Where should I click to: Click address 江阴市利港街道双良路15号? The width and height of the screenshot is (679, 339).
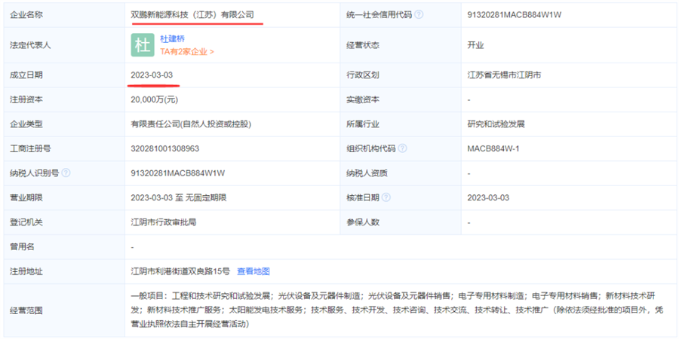[180, 271]
